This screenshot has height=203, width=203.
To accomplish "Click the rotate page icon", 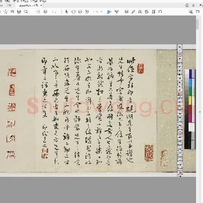I will click(x=160, y=12).
